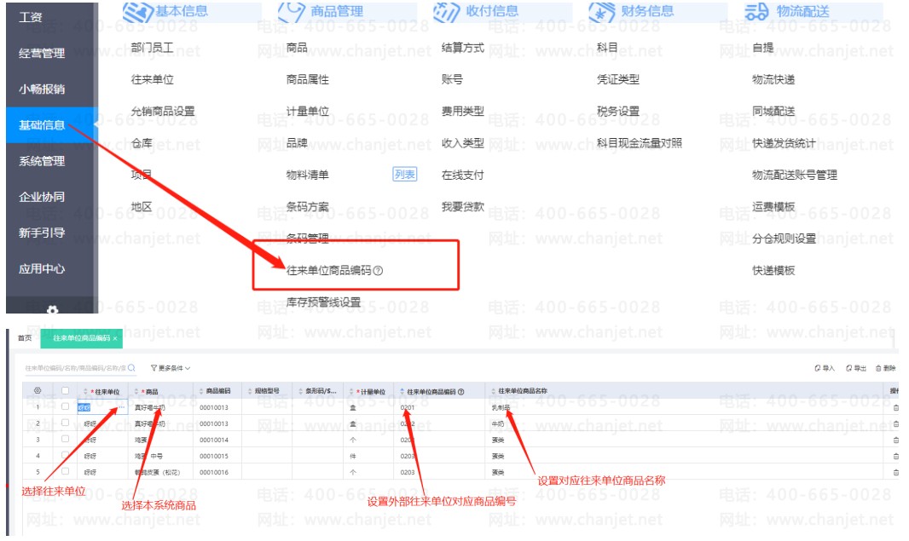909x541 pixels.
Task: Click the 收付信息 section header icon
Action: (x=446, y=12)
